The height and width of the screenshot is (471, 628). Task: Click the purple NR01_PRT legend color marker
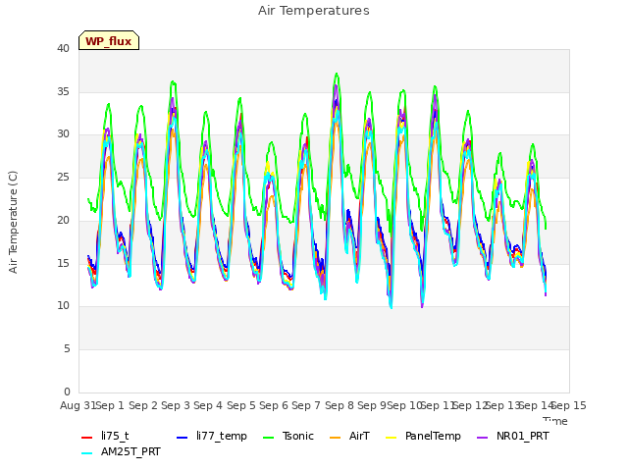click(x=483, y=438)
